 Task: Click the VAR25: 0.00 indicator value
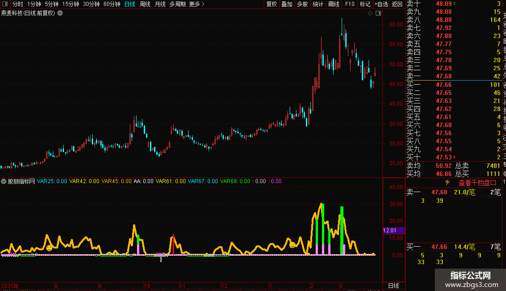tap(52, 181)
